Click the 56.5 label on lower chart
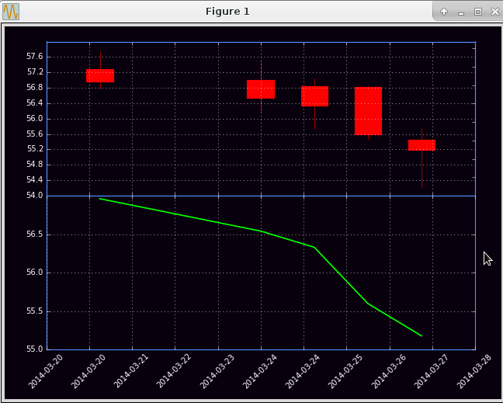Image resolution: width=503 pixels, height=403 pixels. [35, 235]
